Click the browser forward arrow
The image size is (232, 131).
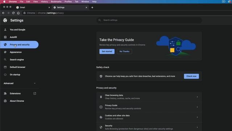coord(8,13)
